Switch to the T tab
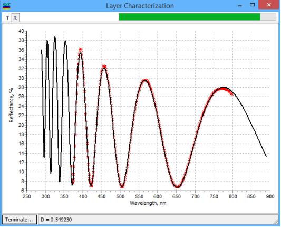 pos(7,18)
